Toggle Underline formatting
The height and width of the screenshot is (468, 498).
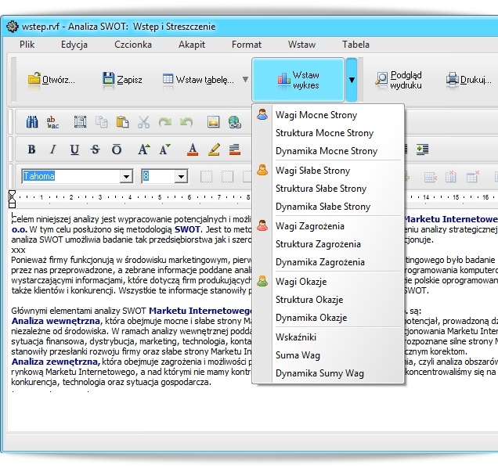pos(74,149)
